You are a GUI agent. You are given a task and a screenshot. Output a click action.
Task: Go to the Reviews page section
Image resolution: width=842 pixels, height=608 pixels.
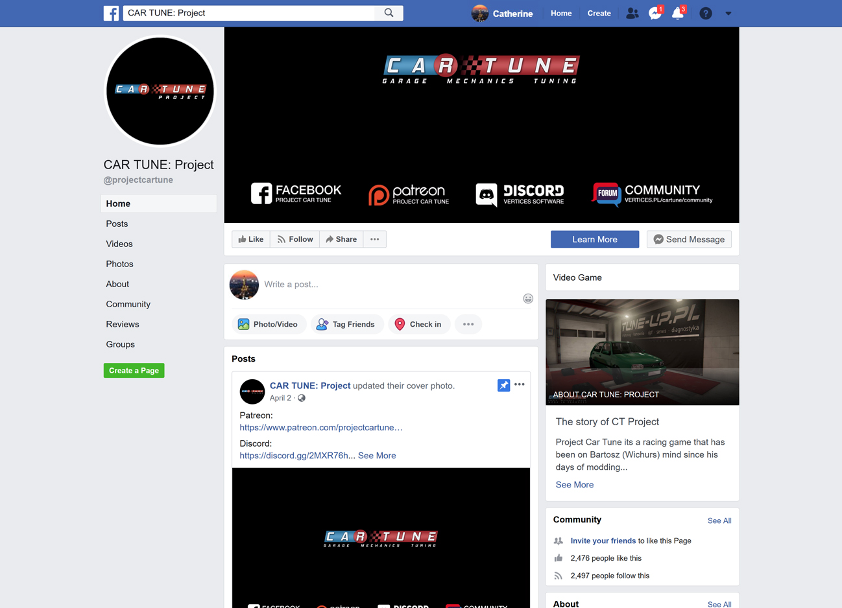click(123, 324)
